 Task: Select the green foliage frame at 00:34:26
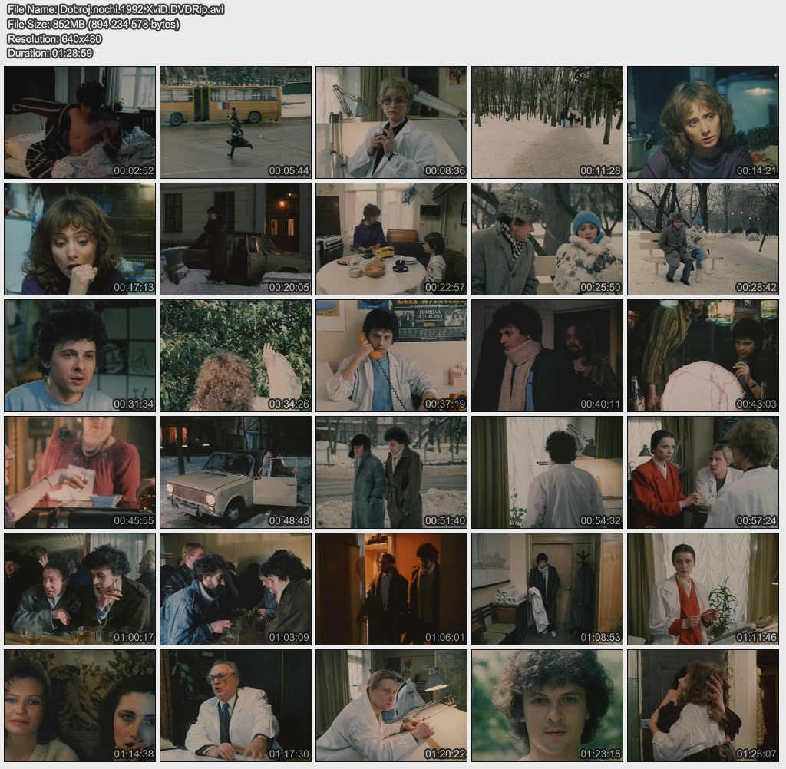pyautogui.click(x=236, y=356)
